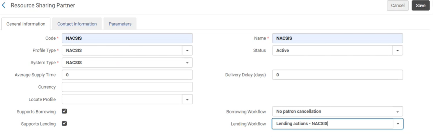Uncheck the Supports Borrowing checkbox
This screenshot has height=137, width=433.
(x=64, y=111)
